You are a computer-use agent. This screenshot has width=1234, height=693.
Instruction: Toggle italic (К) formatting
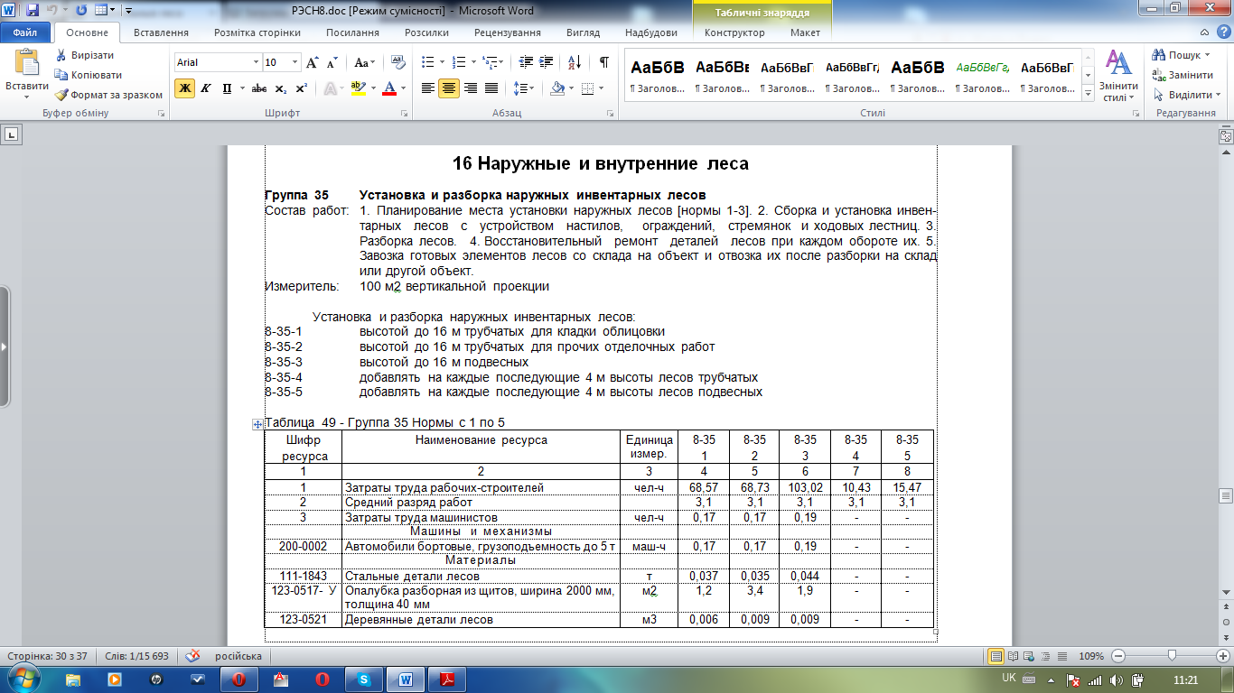click(x=206, y=88)
